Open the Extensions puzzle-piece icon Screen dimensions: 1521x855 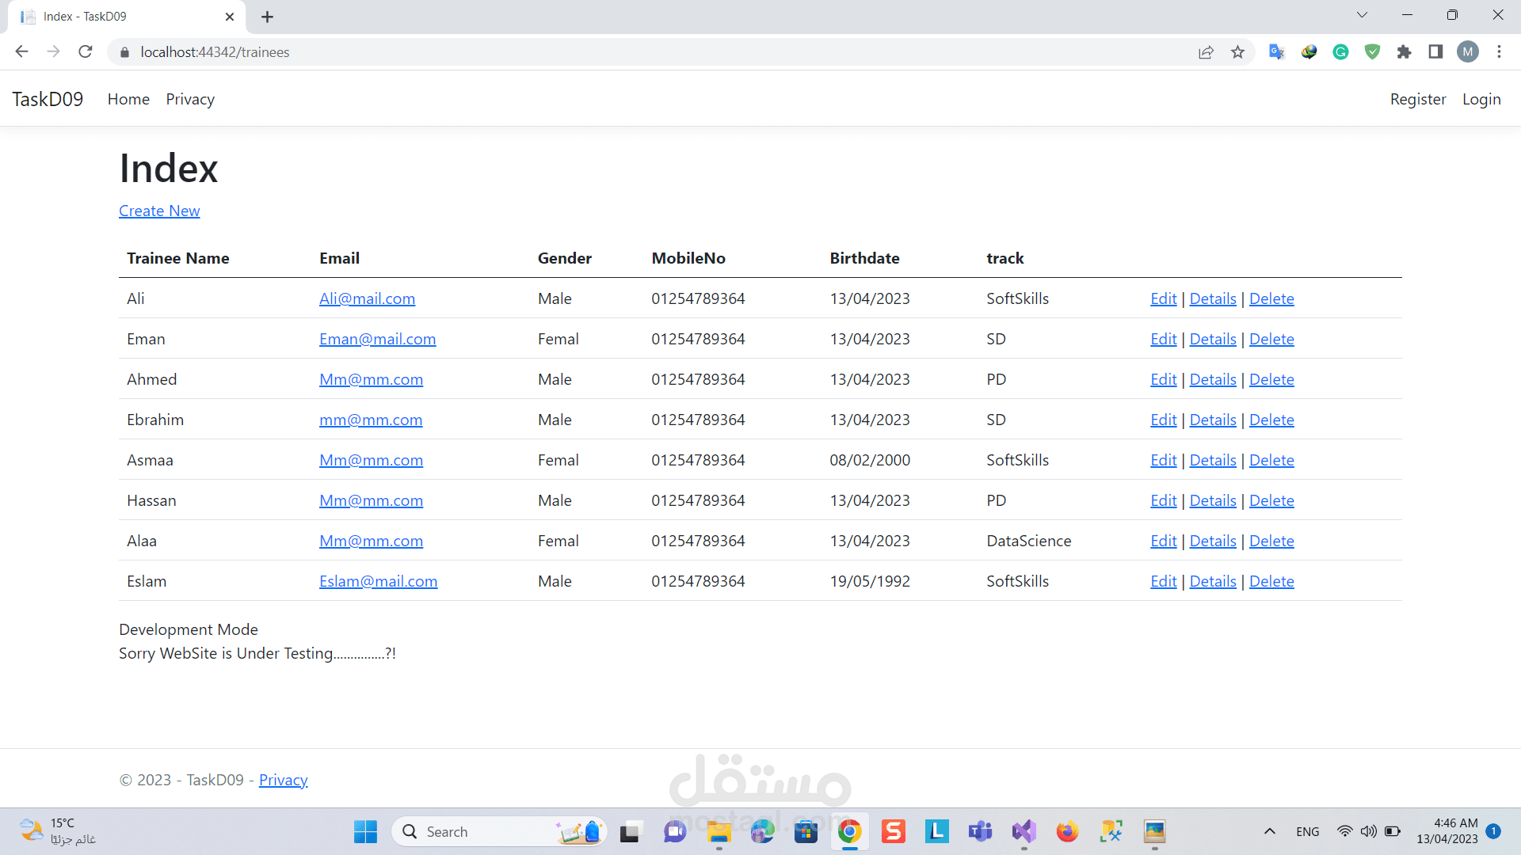(1404, 51)
